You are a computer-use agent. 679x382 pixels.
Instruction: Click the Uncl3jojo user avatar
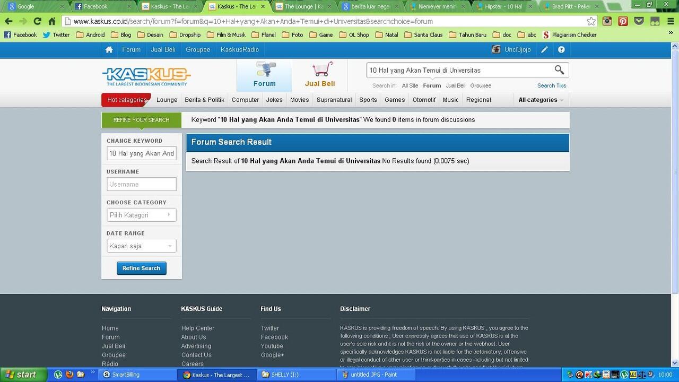tap(496, 49)
